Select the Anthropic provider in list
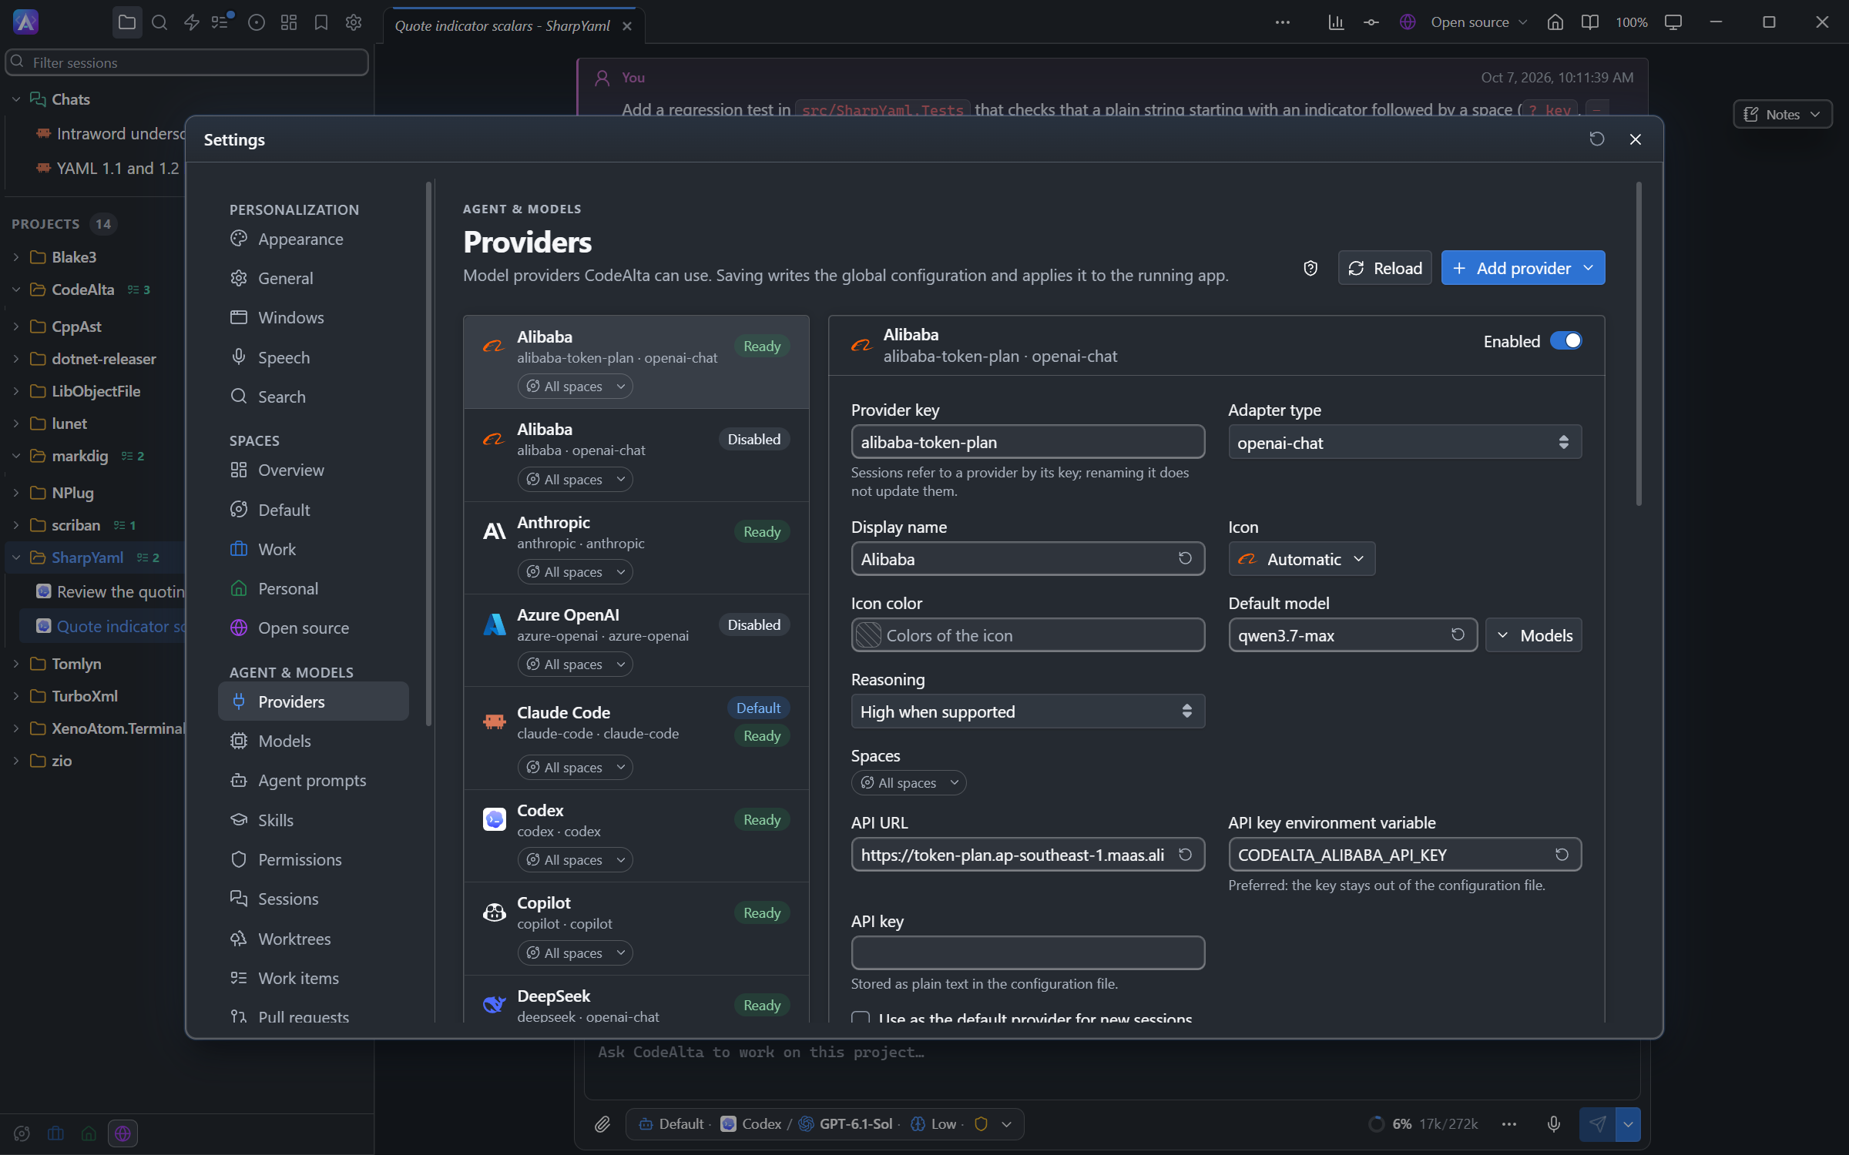The width and height of the screenshot is (1849, 1155). point(636,547)
